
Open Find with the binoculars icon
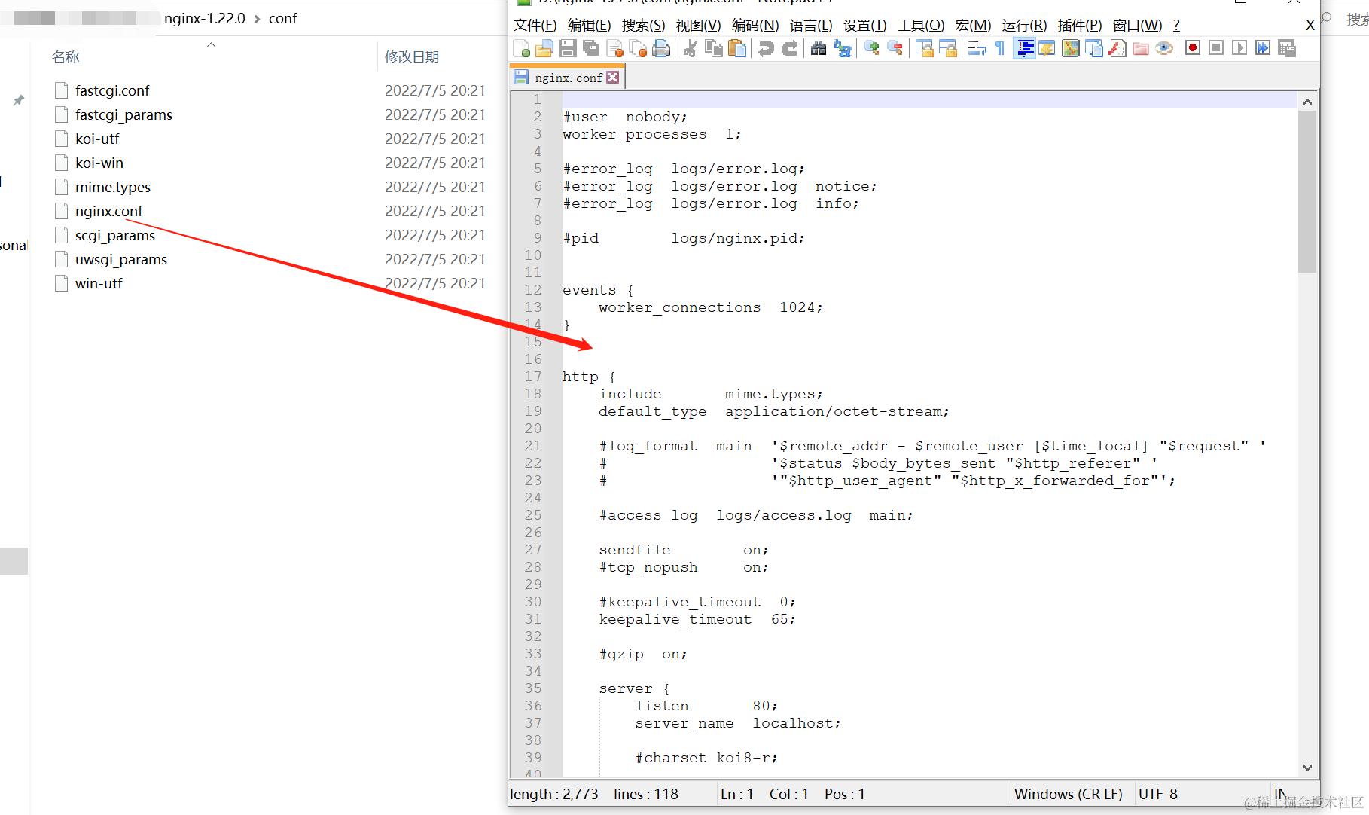(819, 49)
